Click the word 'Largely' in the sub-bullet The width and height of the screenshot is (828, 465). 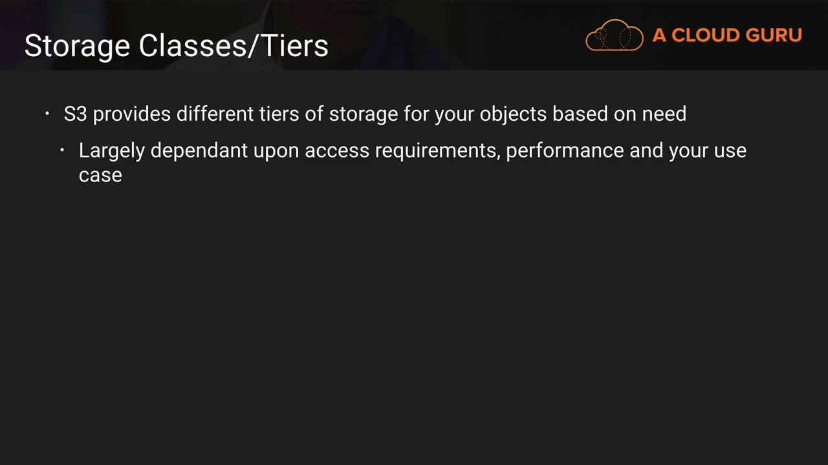point(111,150)
